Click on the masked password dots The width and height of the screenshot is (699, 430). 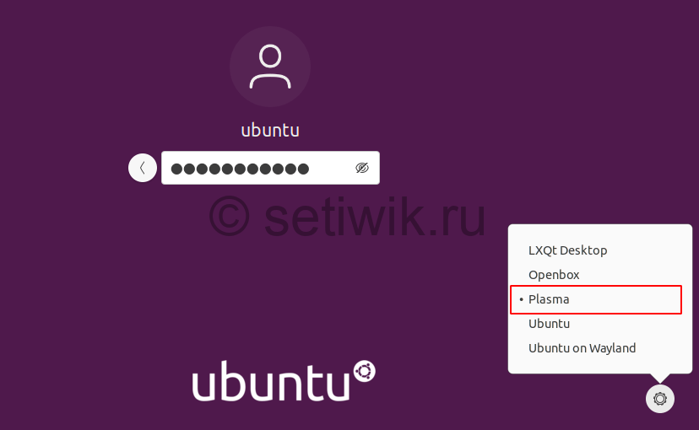pyautogui.click(x=240, y=169)
